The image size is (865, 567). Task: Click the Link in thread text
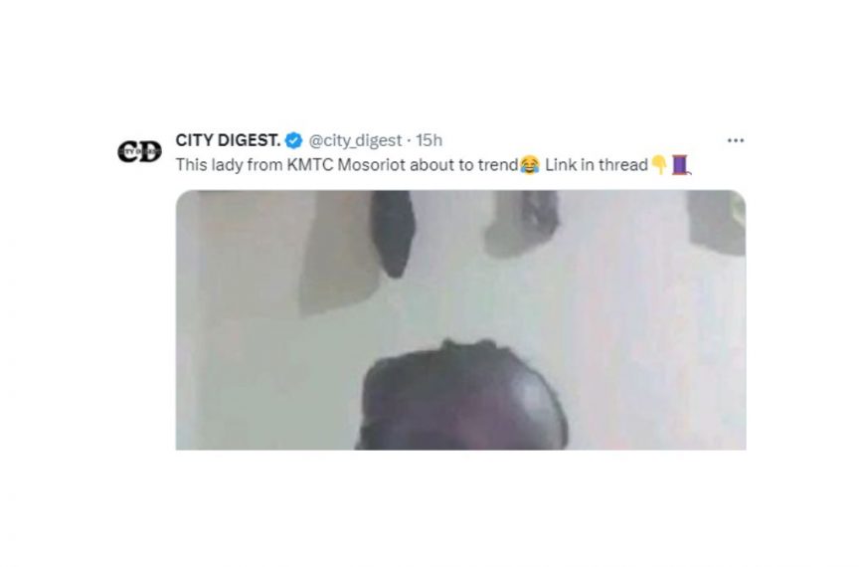[597, 165]
